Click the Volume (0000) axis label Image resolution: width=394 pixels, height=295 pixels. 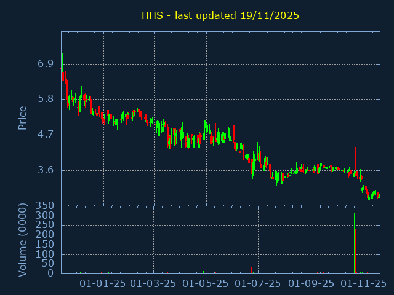pyautogui.click(x=23, y=240)
